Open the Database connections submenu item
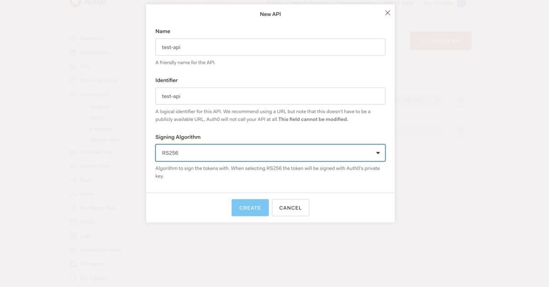Screen dimensions: 549x287 [100, 107]
